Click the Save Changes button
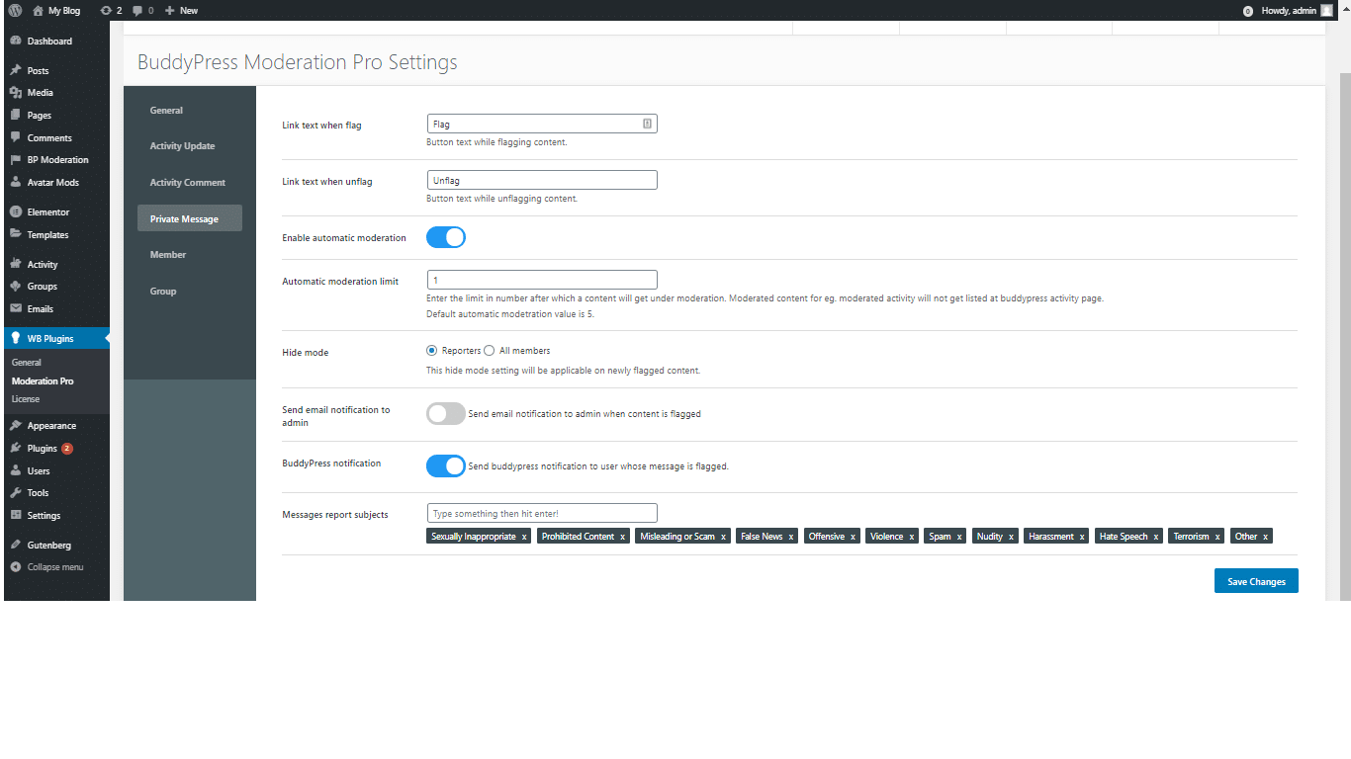1351x759 pixels. pyautogui.click(x=1256, y=581)
